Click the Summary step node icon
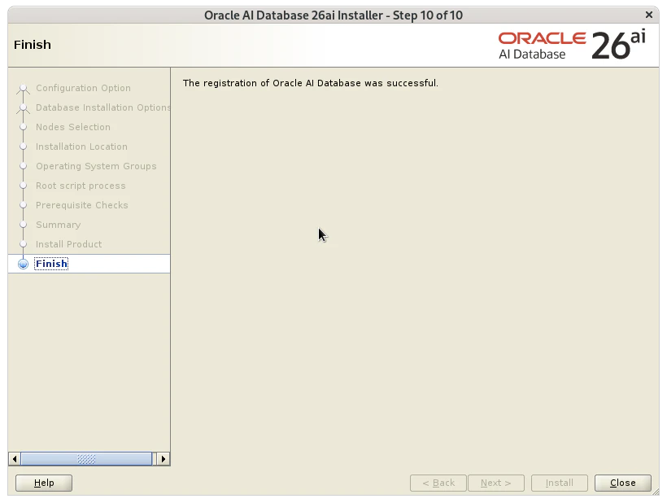The image size is (667, 503). 24,225
